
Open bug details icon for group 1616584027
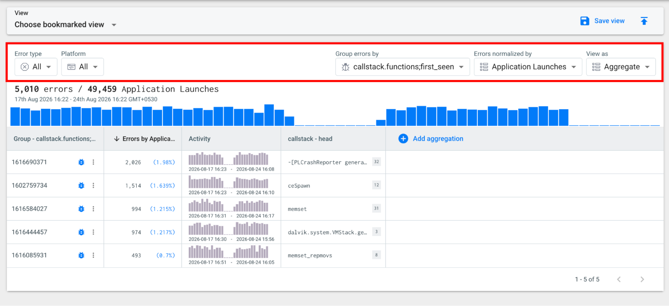pos(81,209)
